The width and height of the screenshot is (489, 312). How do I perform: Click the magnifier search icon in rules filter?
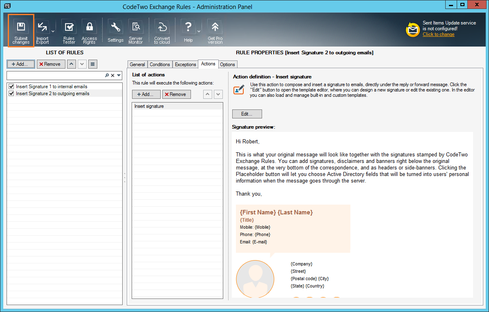(107, 76)
